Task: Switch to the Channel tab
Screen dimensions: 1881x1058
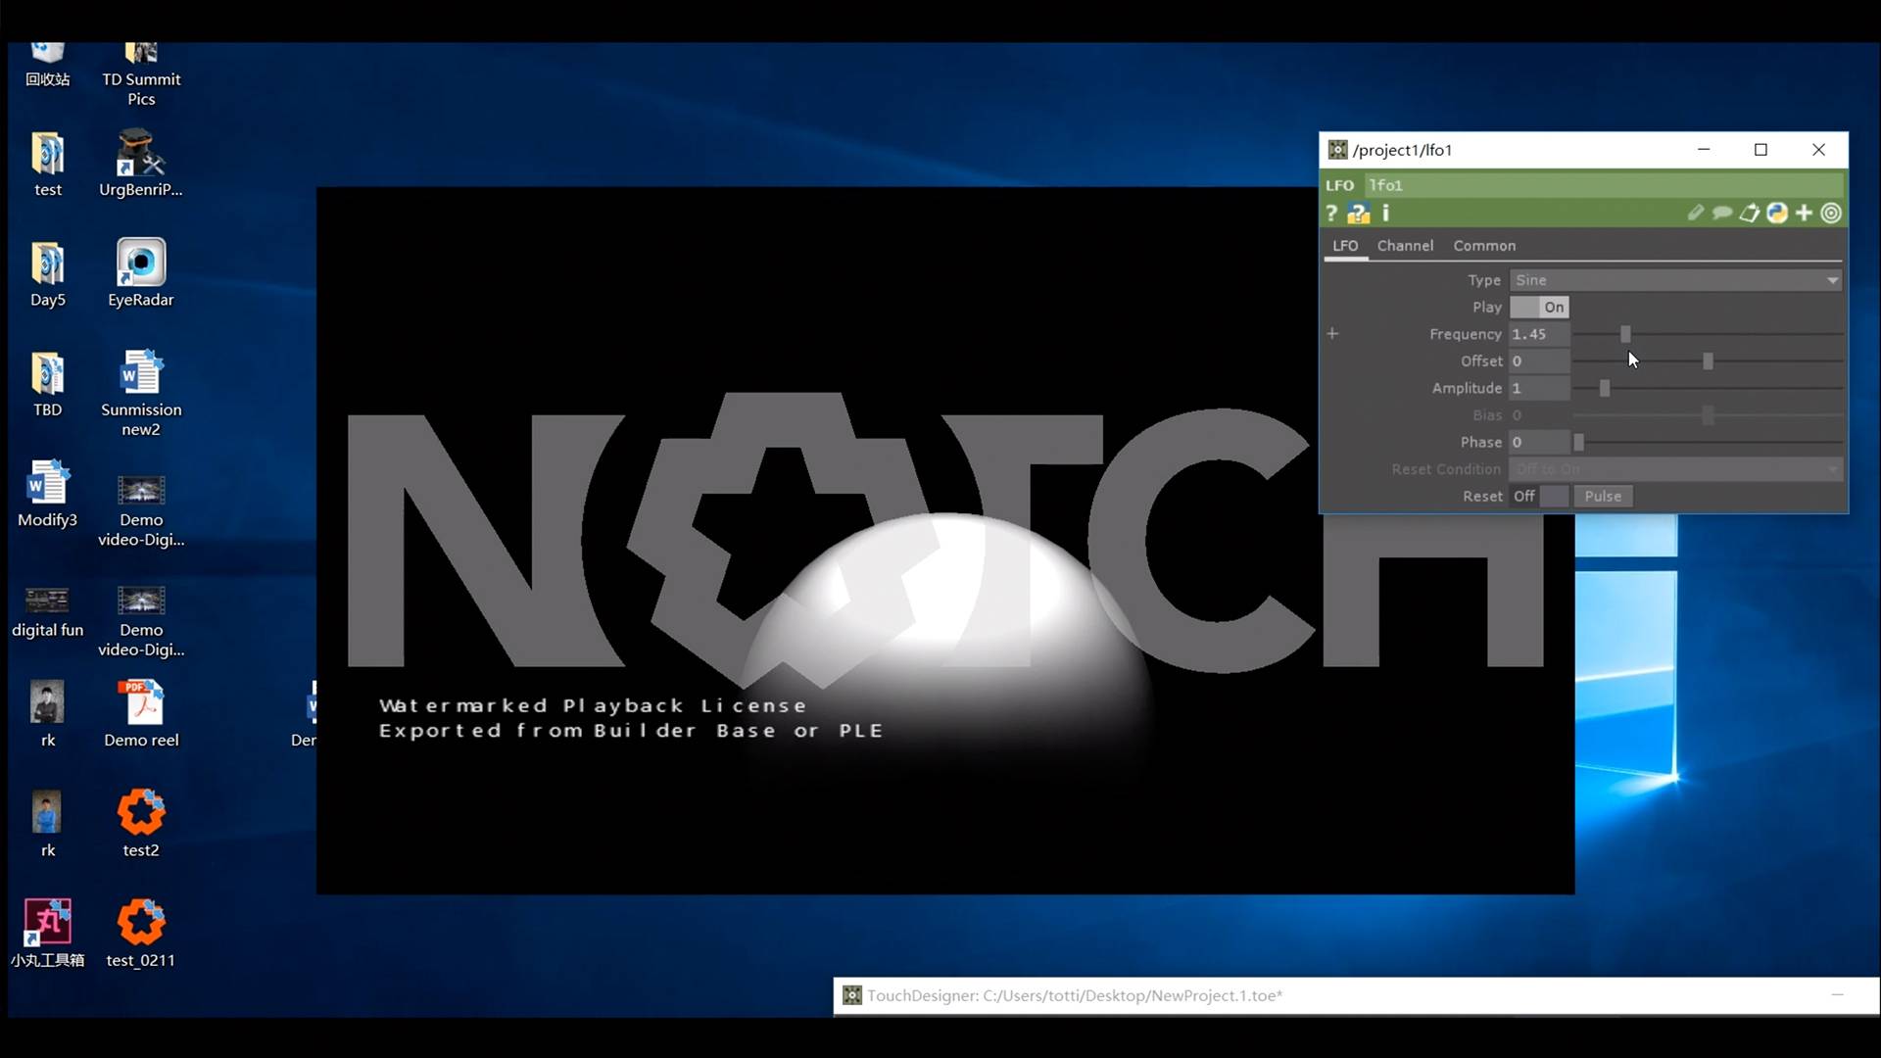Action: pyautogui.click(x=1405, y=246)
